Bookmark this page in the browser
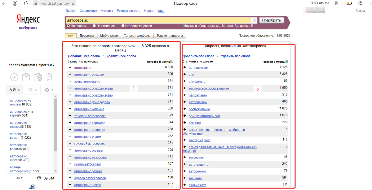The image size is (372, 190). pos(336,3)
